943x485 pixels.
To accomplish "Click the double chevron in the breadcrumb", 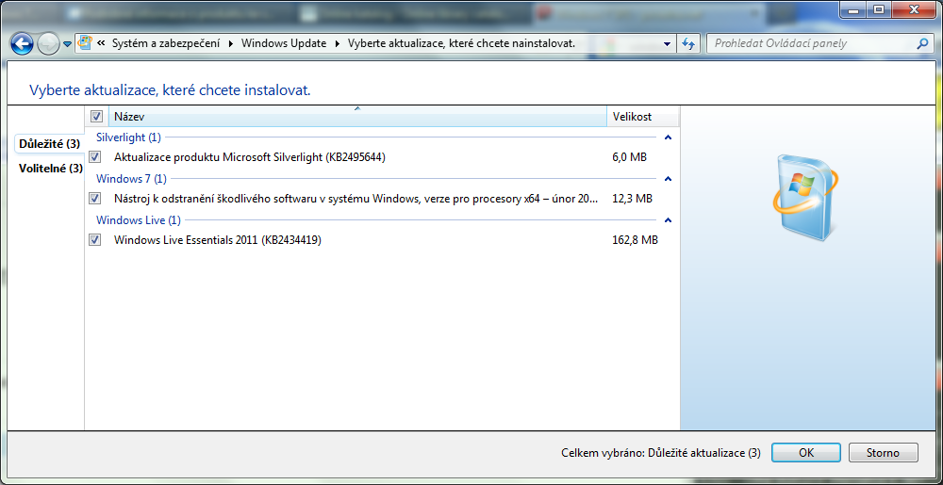I will click(101, 43).
